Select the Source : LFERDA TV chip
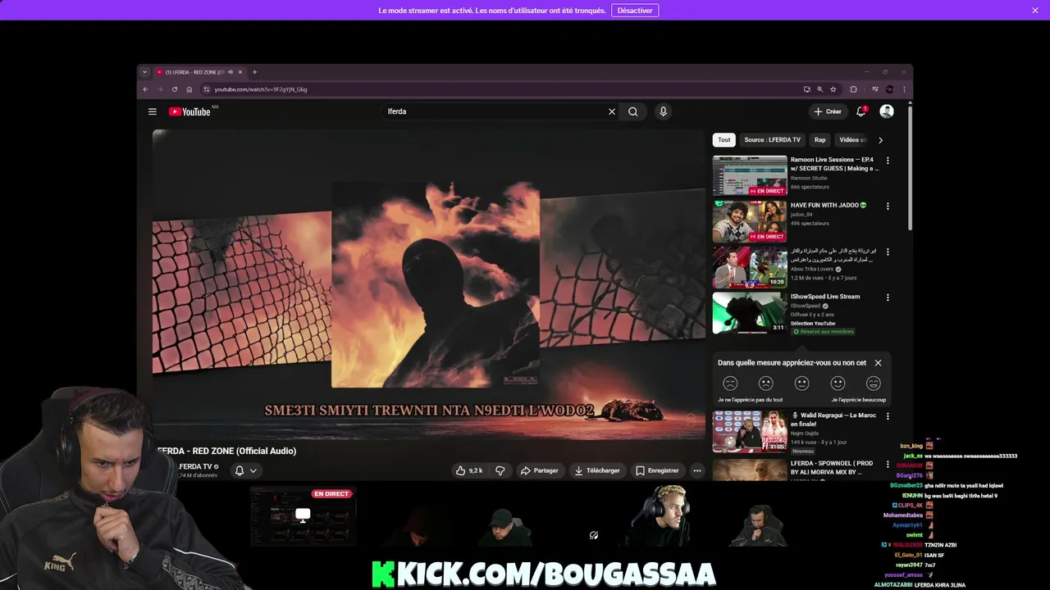 click(x=772, y=140)
